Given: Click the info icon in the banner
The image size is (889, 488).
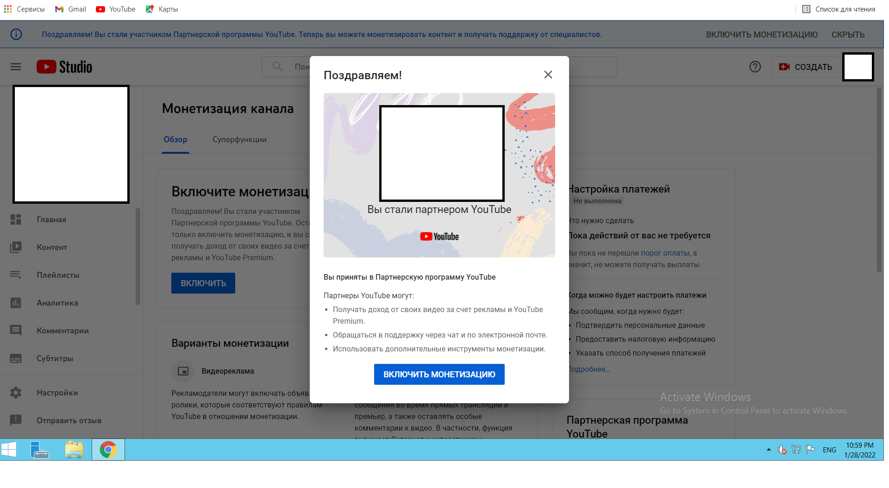Looking at the screenshot, I should tap(16, 34).
